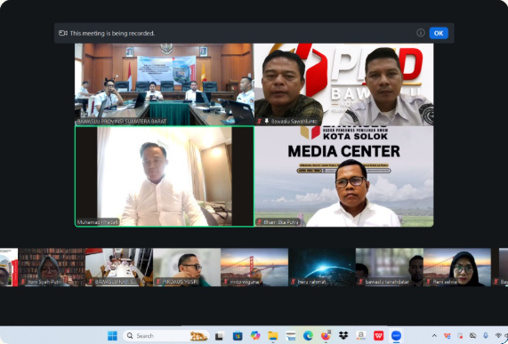Image resolution: width=508 pixels, height=344 pixels.
Task: Click the recording camera icon in the notice
Action: (x=63, y=33)
